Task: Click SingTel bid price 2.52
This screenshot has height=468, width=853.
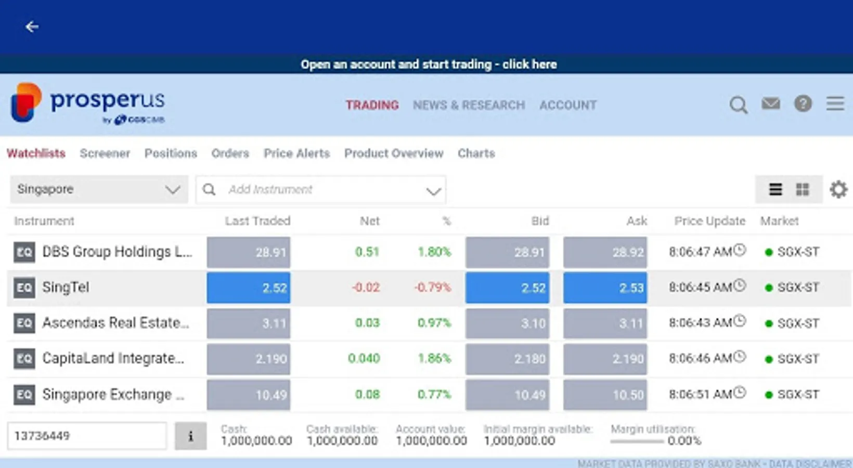Action: pos(507,288)
